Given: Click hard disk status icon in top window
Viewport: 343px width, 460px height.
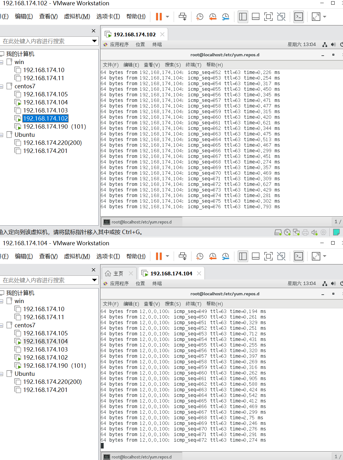Looking at the screenshot, I should coord(278,232).
